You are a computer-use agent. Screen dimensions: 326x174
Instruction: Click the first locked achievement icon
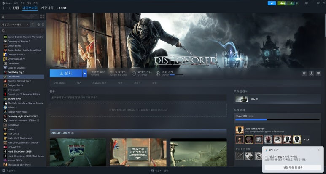point(240,156)
